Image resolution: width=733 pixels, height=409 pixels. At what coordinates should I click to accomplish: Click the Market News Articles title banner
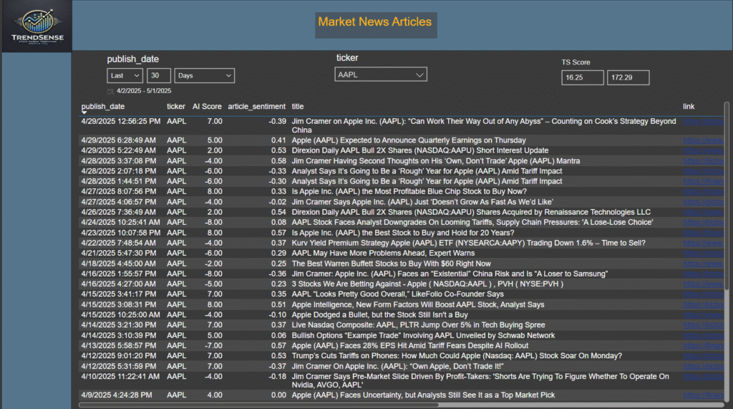tap(375, 22)
